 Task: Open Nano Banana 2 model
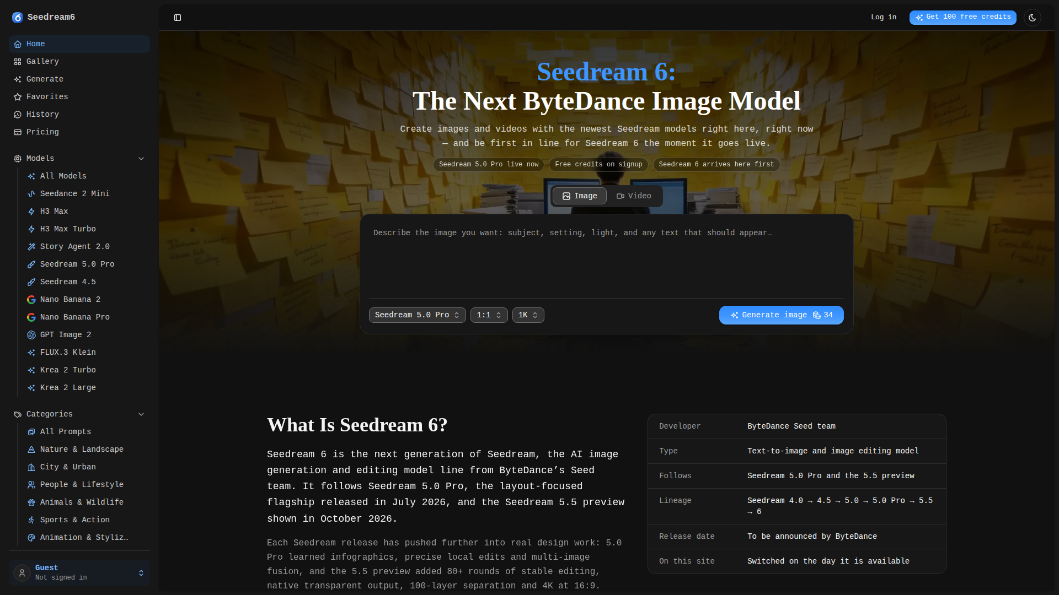point(86,300)
